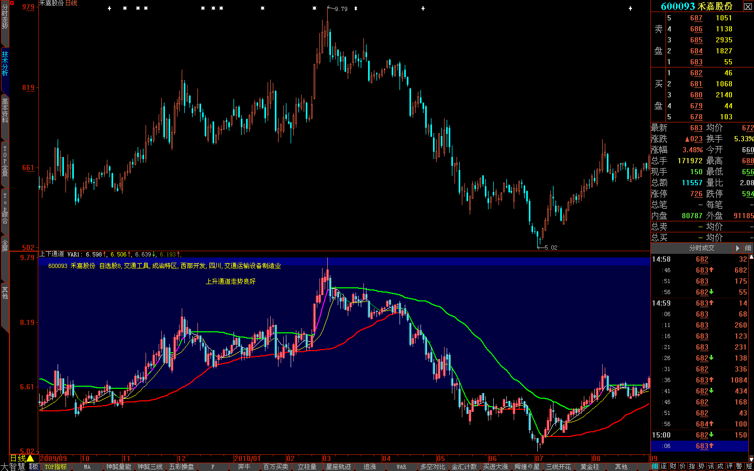Viewport: 754px width, 471px height.
Task: Click the 涨幅 value 3.48%
Action: pyautogui.click(x=692, y=150)
